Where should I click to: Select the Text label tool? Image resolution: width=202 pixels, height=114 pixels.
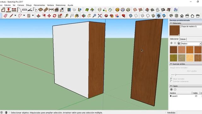point(72,16)
